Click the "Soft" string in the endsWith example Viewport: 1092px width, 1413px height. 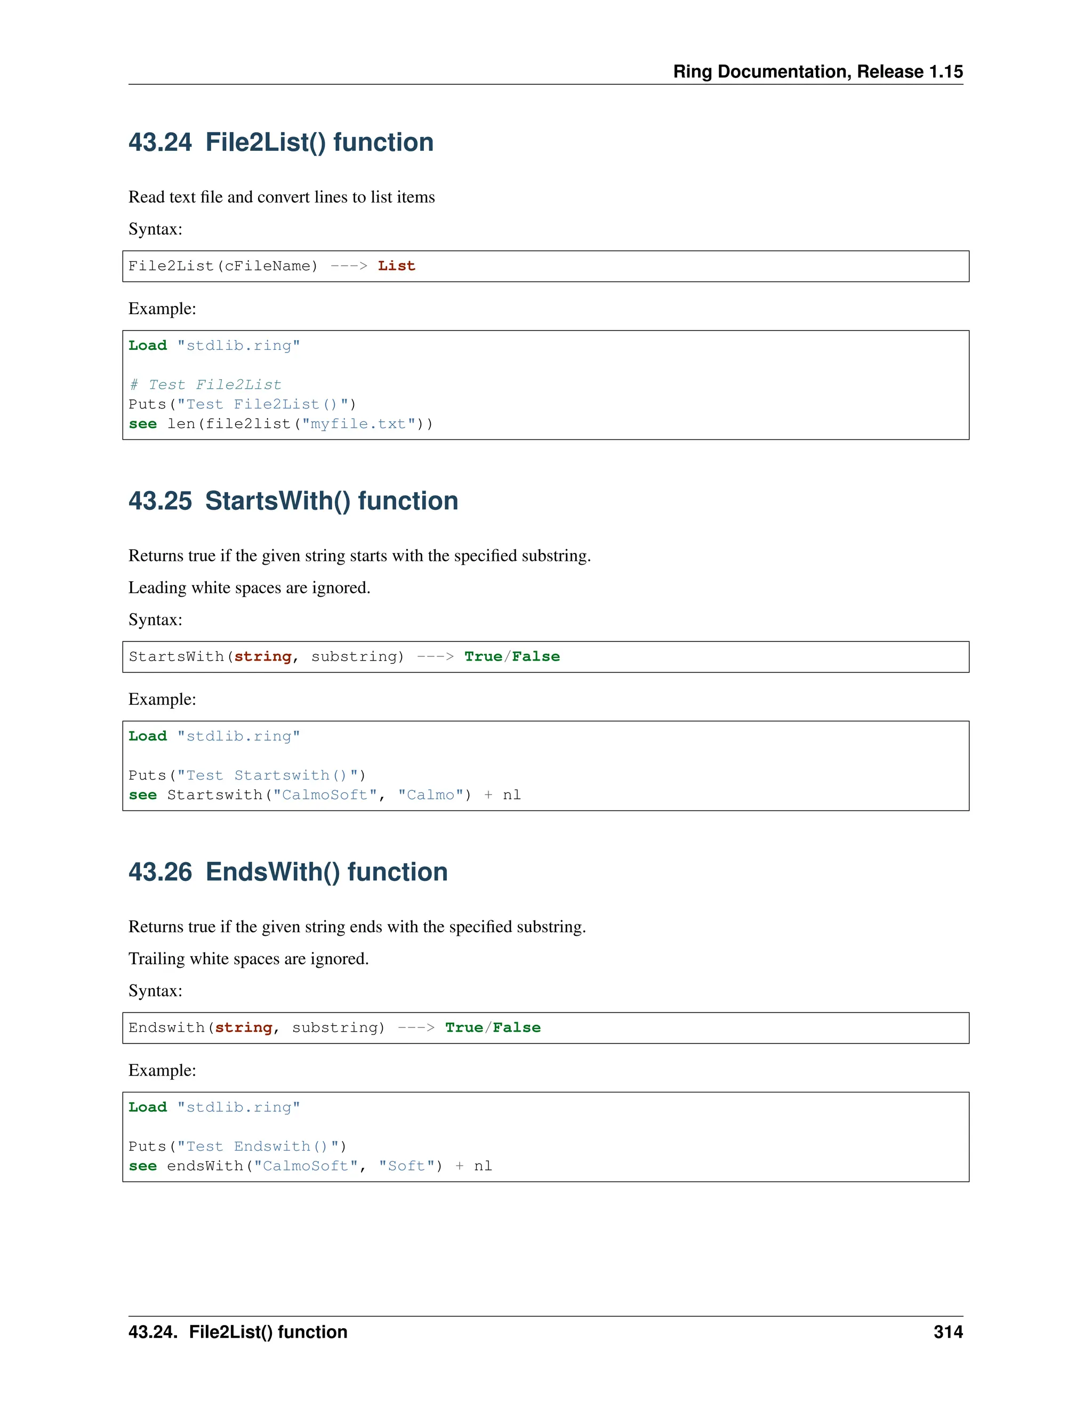click(x=407, y=1166)
